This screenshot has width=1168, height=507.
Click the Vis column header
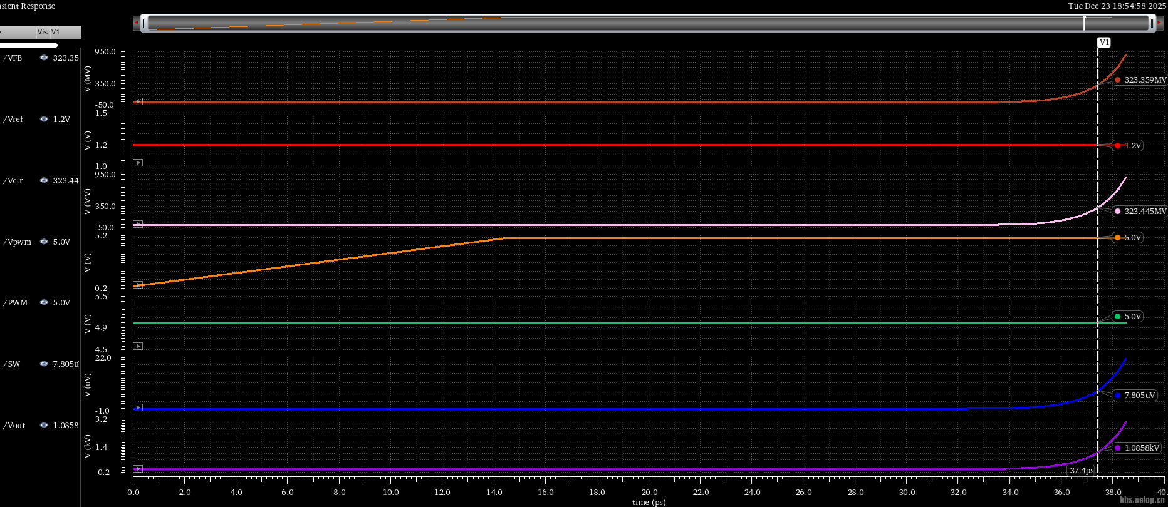point(43,32)
